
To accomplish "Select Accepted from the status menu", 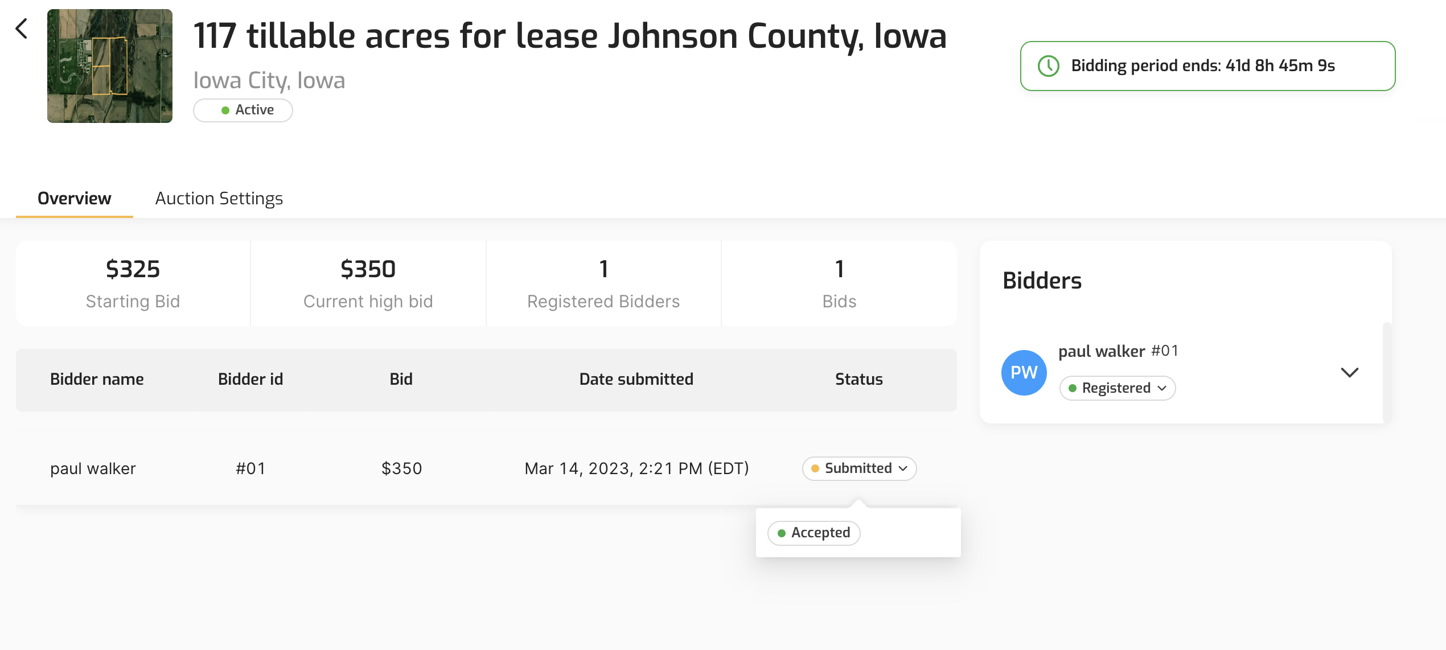I will point(814,533).
